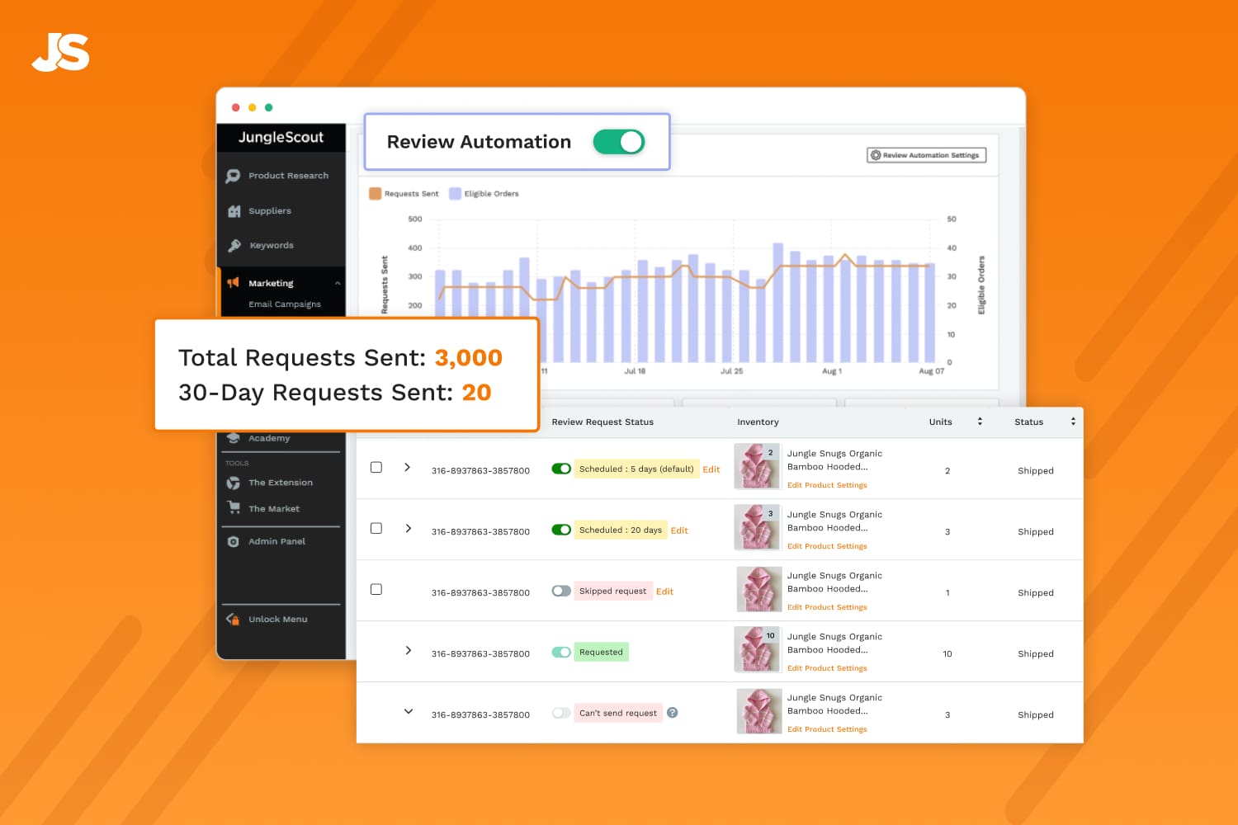Click the Review Automation Settings button
Viewport: 1238px width, 825px height.
click(926, 155)
